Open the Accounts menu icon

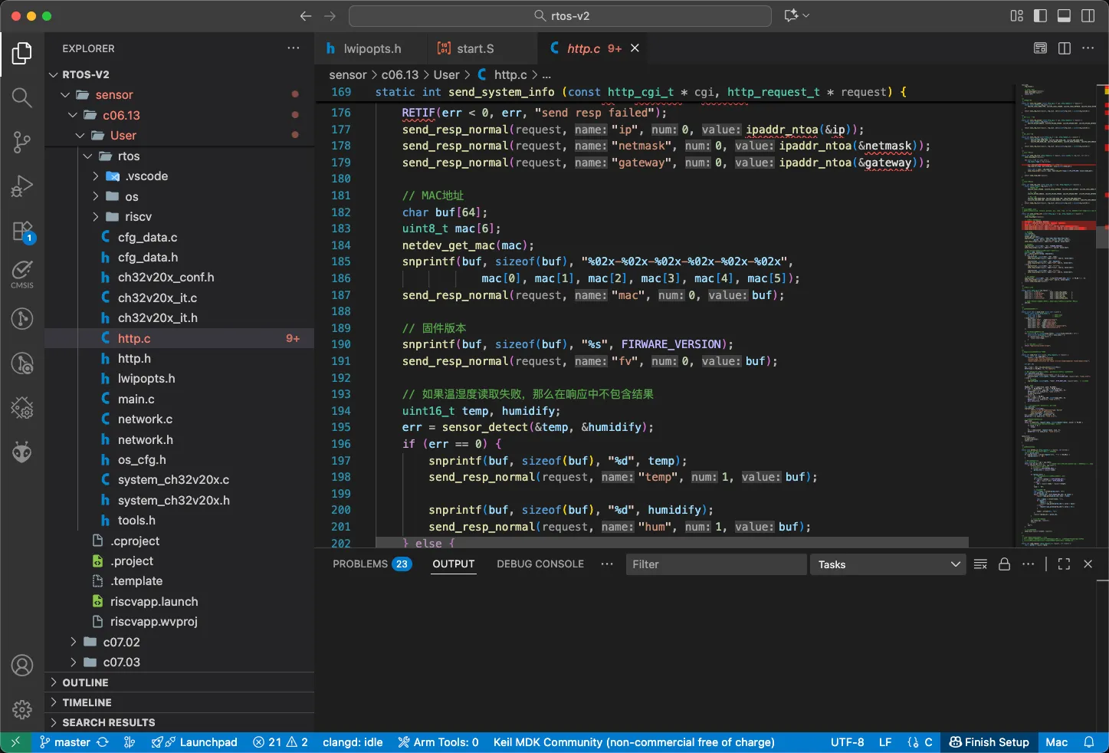coord(21,665)
